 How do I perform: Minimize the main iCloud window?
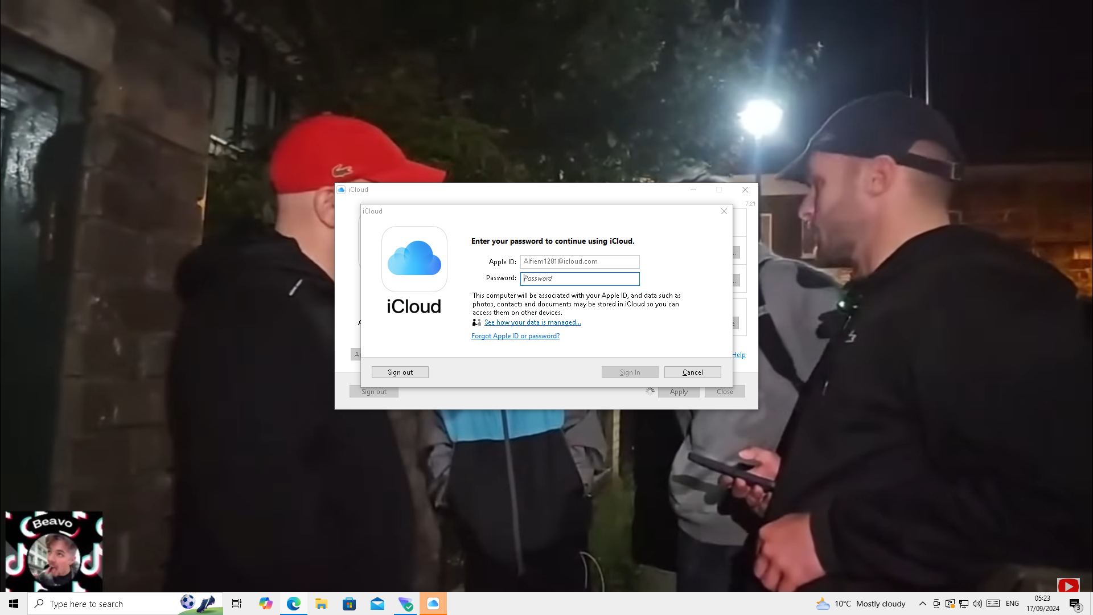(693, 190)
